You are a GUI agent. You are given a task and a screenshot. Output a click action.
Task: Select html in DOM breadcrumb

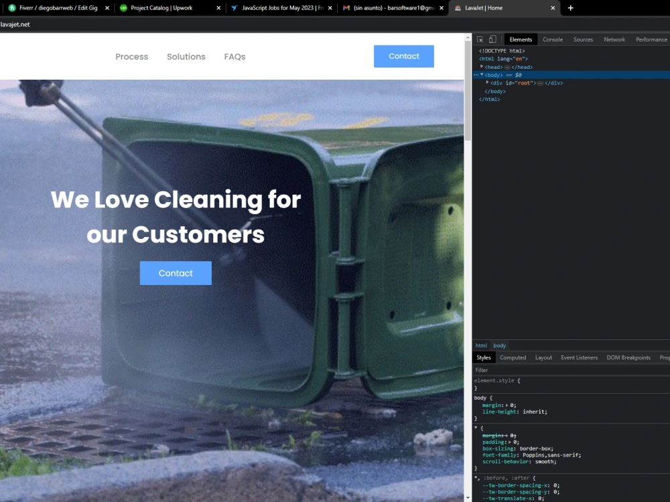point(480,345)
